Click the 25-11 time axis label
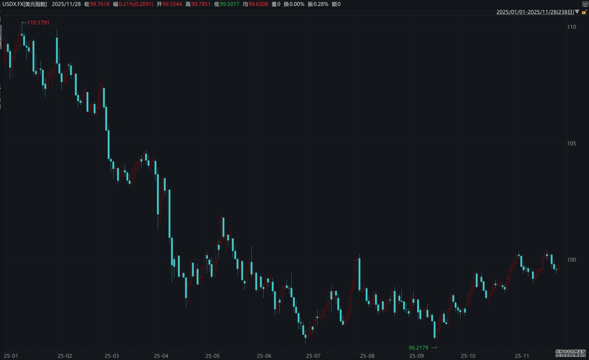Viewport: 589px width, 360px height. tap(522, 356)
